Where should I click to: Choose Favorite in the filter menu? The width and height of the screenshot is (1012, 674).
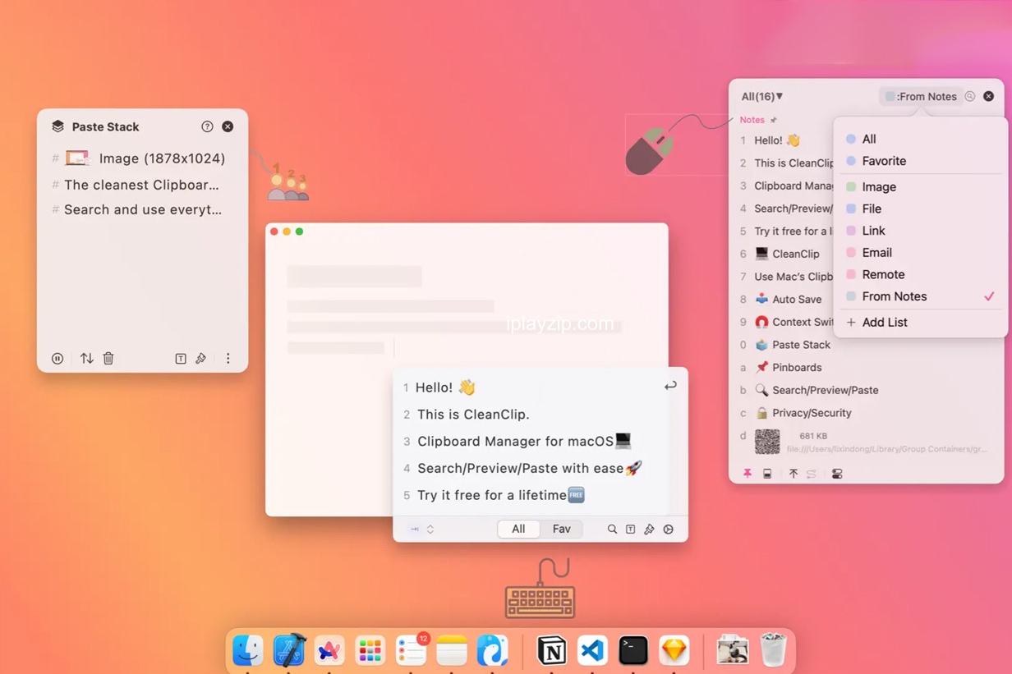(x=920, y=162)
